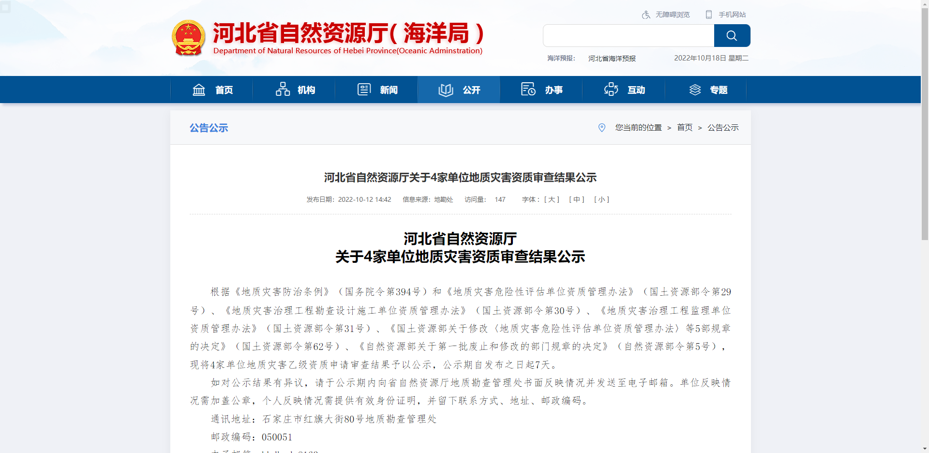This screenshot has height=453, width=929.
Task: Click the news icon beside 新闻
Action: 364,89
